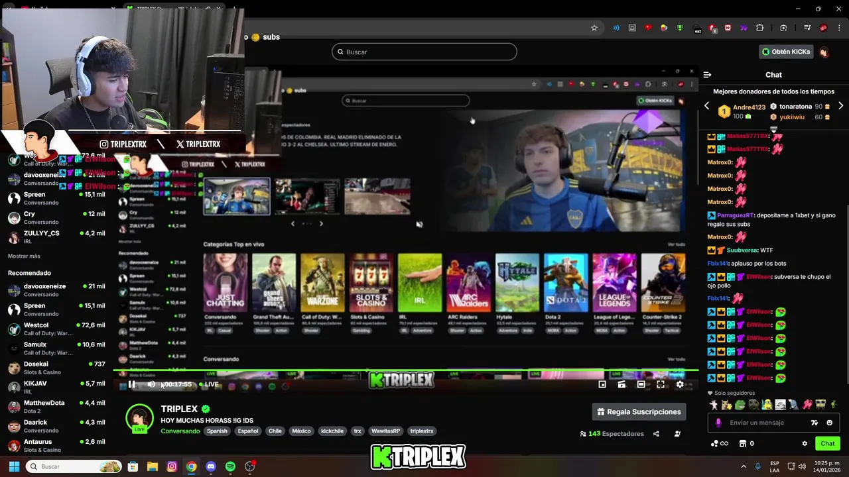Show previous top donors arrow
This screenshot has height=477, width=849.
pos(706,106)
